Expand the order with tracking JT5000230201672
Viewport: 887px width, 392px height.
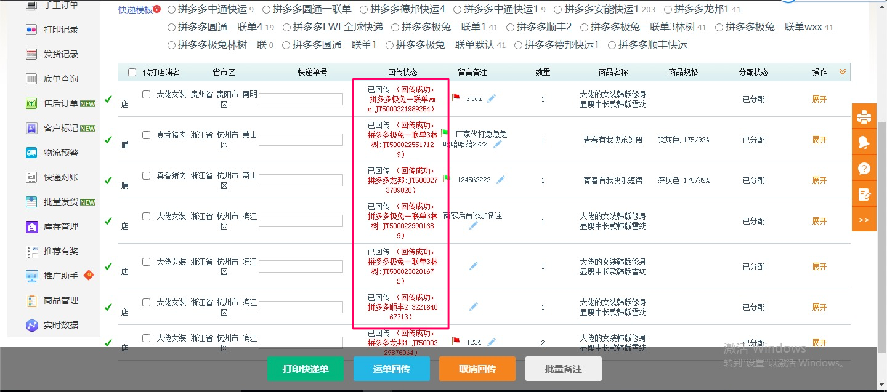click(819, 266)
